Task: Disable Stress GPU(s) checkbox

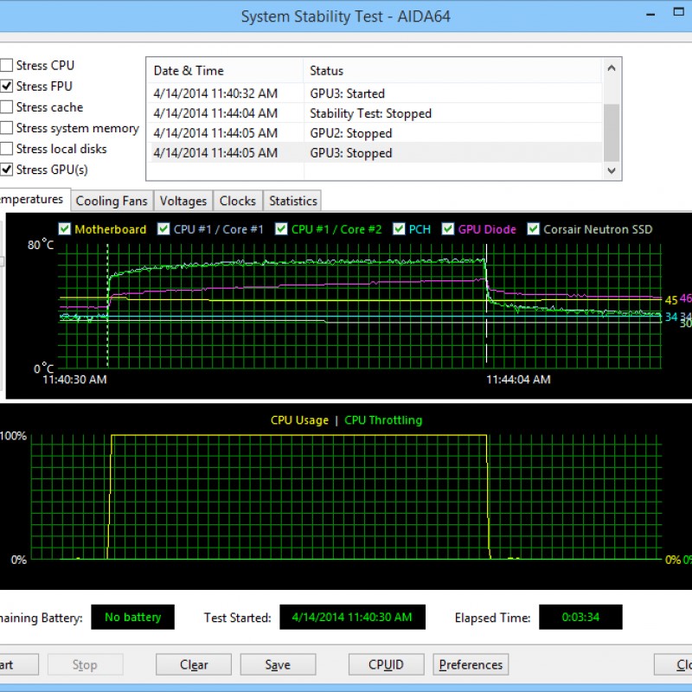Action: (x=7, y=170)
